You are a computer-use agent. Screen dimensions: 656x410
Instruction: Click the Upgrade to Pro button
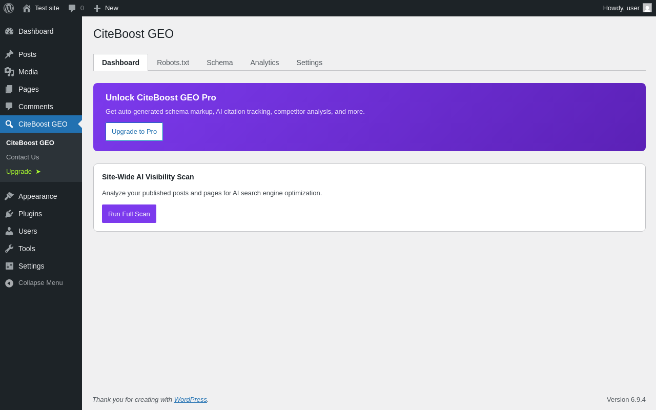click(x=134, y=132)
